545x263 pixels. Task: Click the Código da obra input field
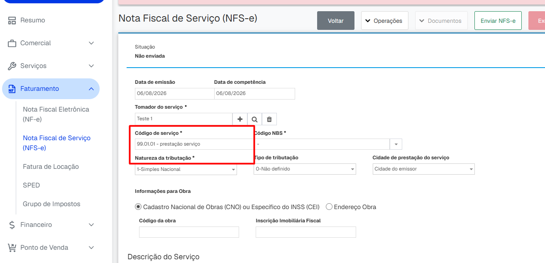point(189,232)
